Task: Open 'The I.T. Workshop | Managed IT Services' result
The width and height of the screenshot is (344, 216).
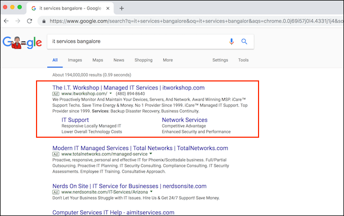Action: click(x=128, y=87)
